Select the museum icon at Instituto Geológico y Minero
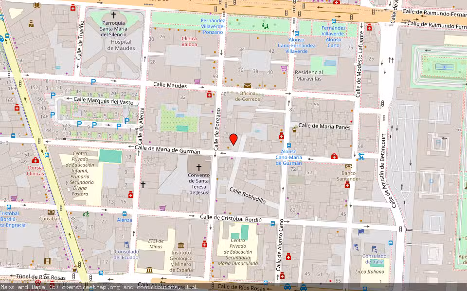The image size is (467, 291). (181, 245)
